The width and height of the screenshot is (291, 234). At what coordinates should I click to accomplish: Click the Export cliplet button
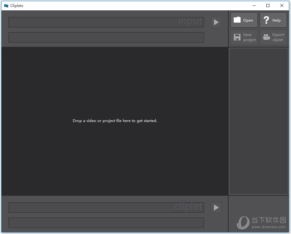click(x=273, y=37)
